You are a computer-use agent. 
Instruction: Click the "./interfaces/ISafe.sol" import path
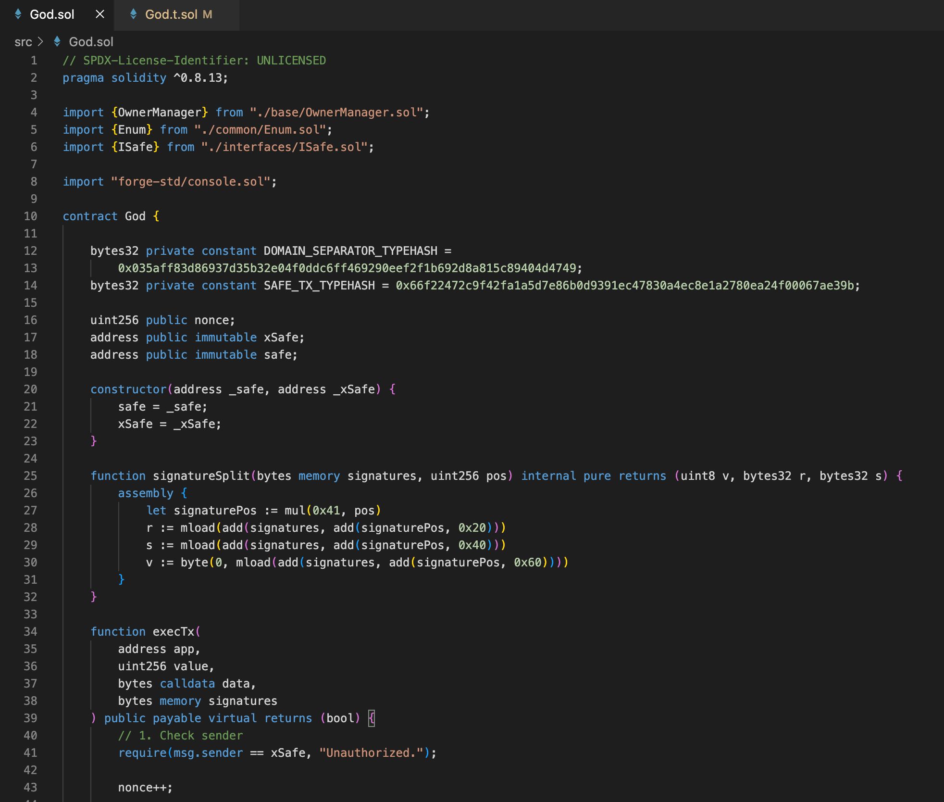pyautogui.click(x=285, y=147)
